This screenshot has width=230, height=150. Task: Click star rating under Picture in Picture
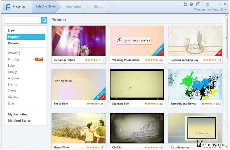pos(92,60)
